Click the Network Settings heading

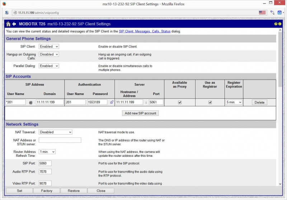pyautogui.click(x=22, y=124)
